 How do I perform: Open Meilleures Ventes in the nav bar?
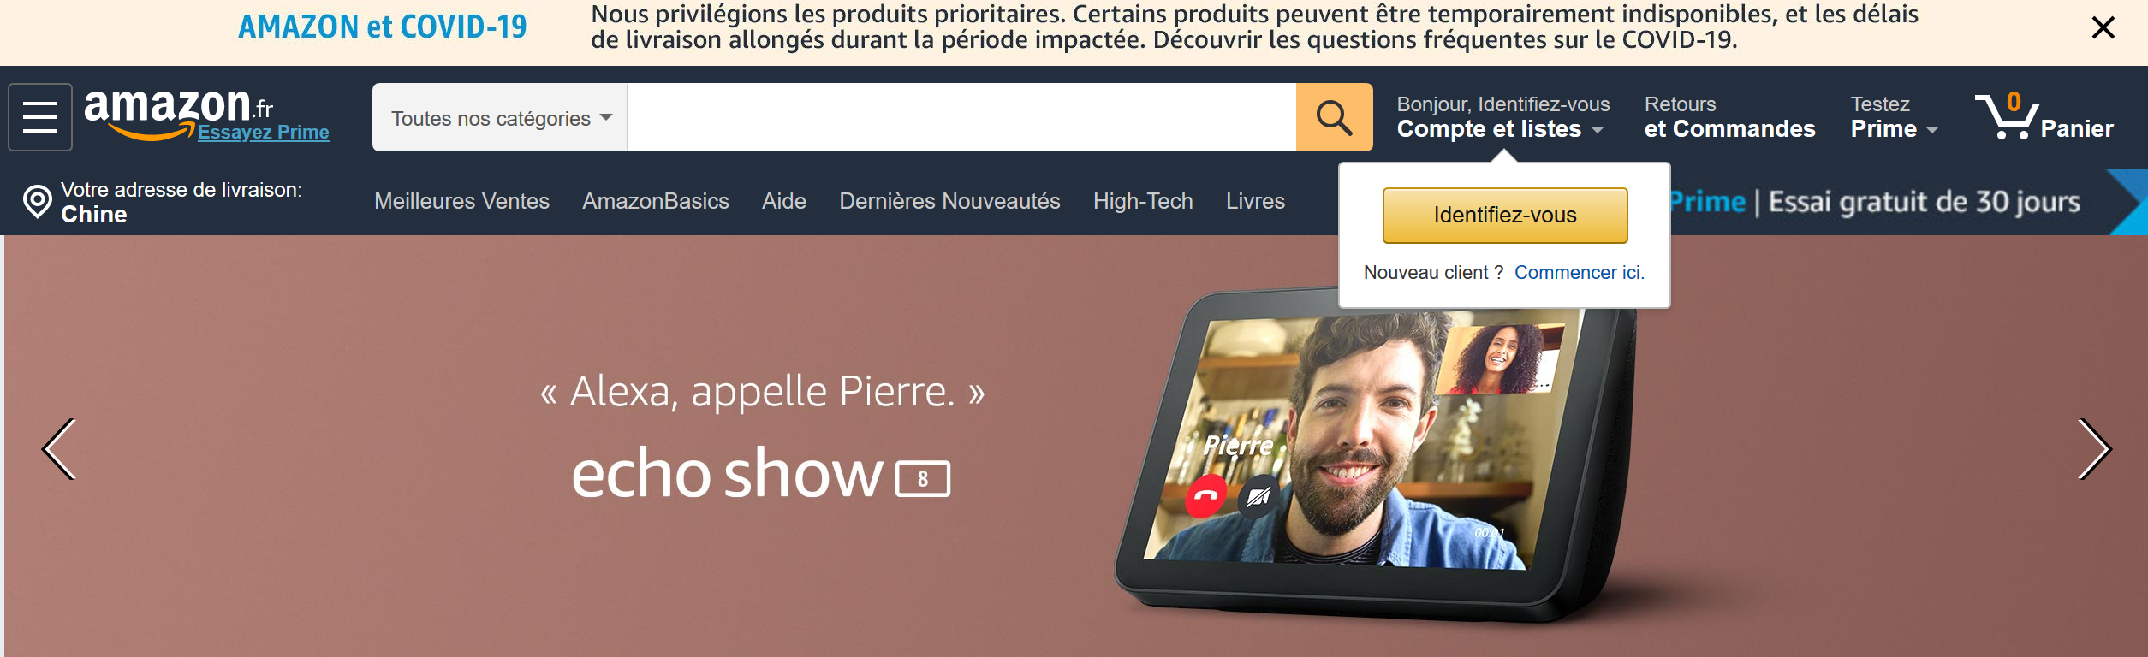pyautogui.click(x=461, y=201)
